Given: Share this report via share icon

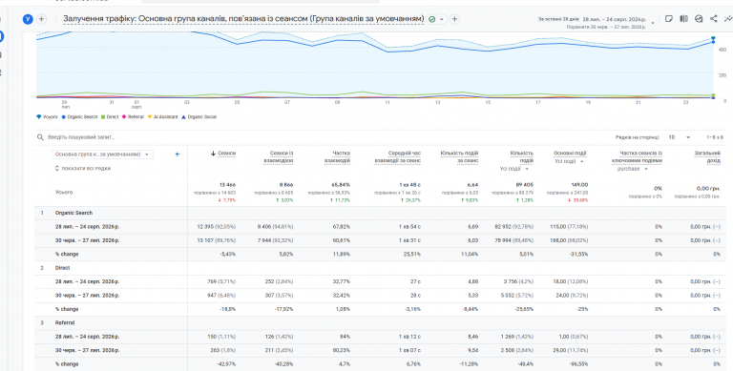Looking at the screenshot, I should point(713,19).
